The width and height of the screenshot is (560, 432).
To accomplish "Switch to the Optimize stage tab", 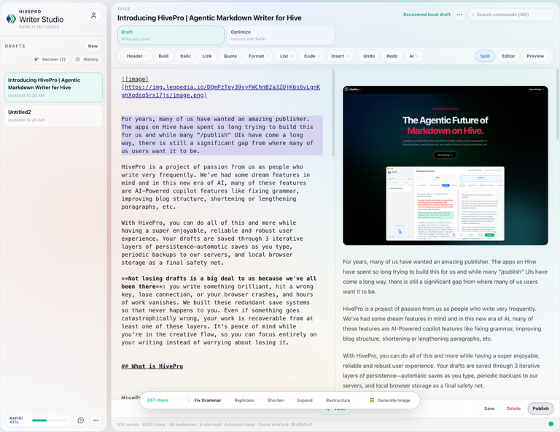I will [280, 35].
